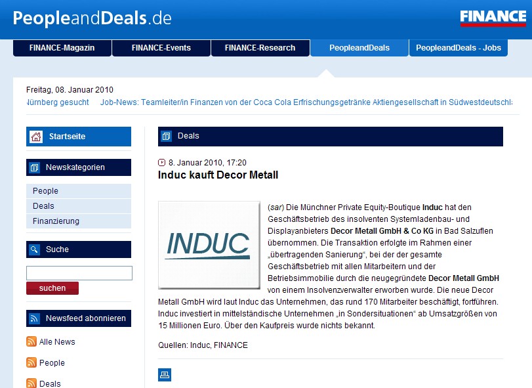This screenshot has height=388, width=532.
Task: Click the PeopleandDeals.de site logo
Action: (92, 18)
